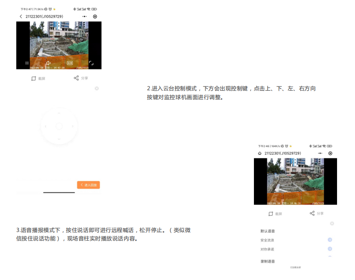Pause the live video feed
This screenshot has height=280, width=355.
pyautogui.click(x=27, y=63)
